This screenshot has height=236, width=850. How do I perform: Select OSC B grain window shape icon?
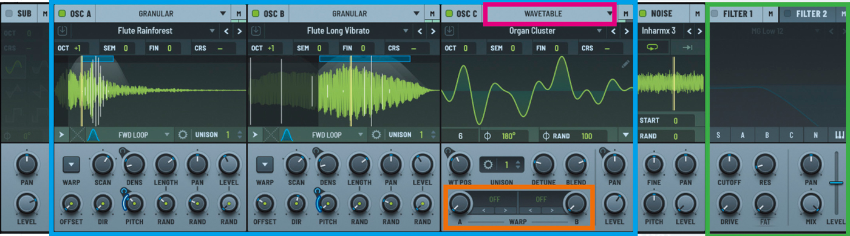pyautogui.click(x=286, y=134)
